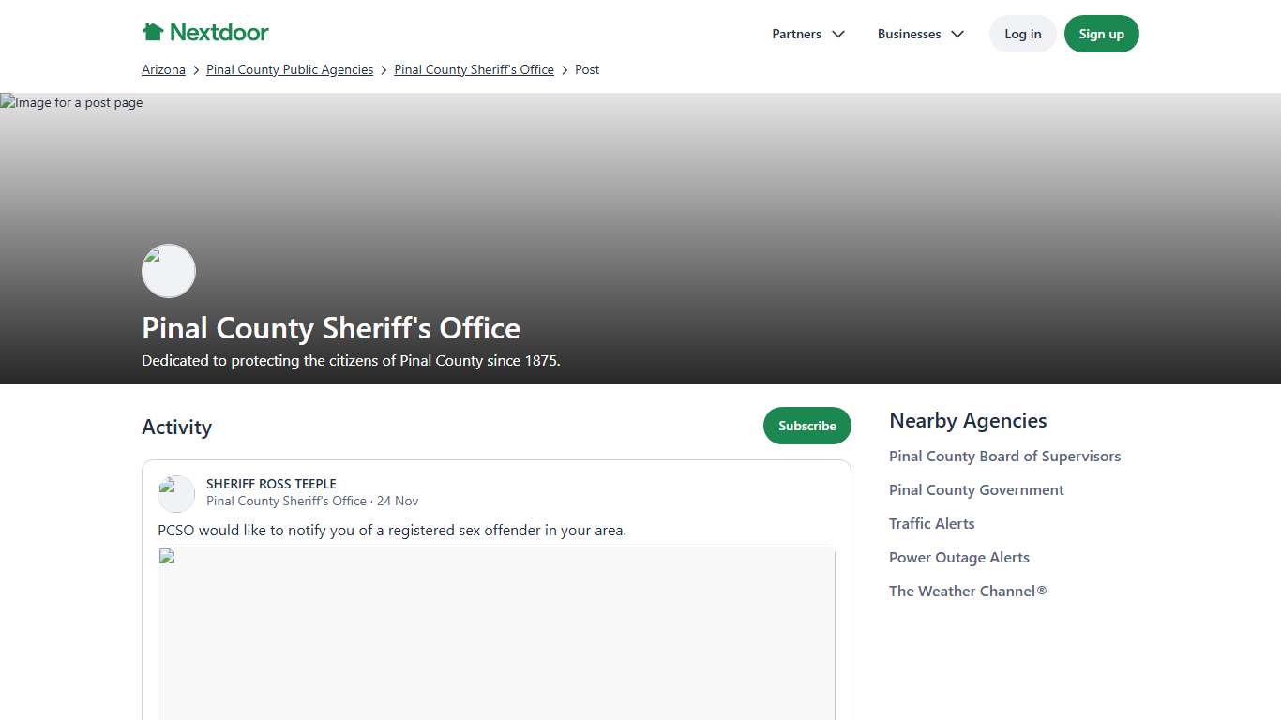Click the header banner image placeholder icon
This screenshot has width=1281, height=720.
tap(7, 102)
